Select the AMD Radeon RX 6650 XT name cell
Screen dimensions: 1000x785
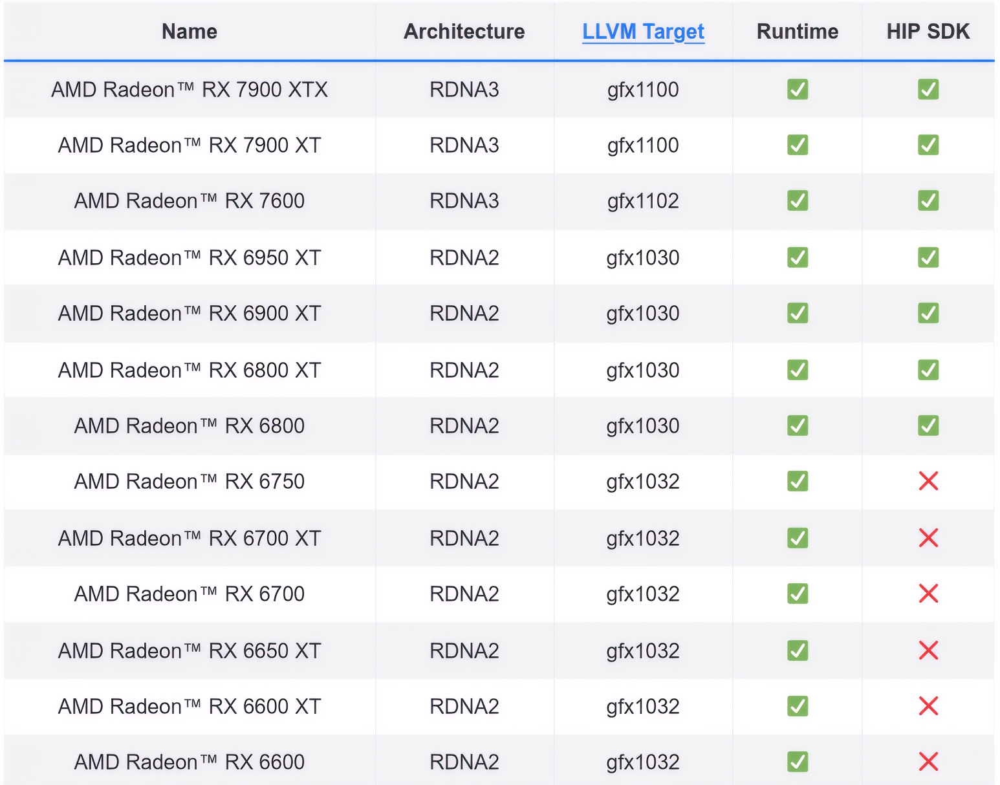(190, 651)
